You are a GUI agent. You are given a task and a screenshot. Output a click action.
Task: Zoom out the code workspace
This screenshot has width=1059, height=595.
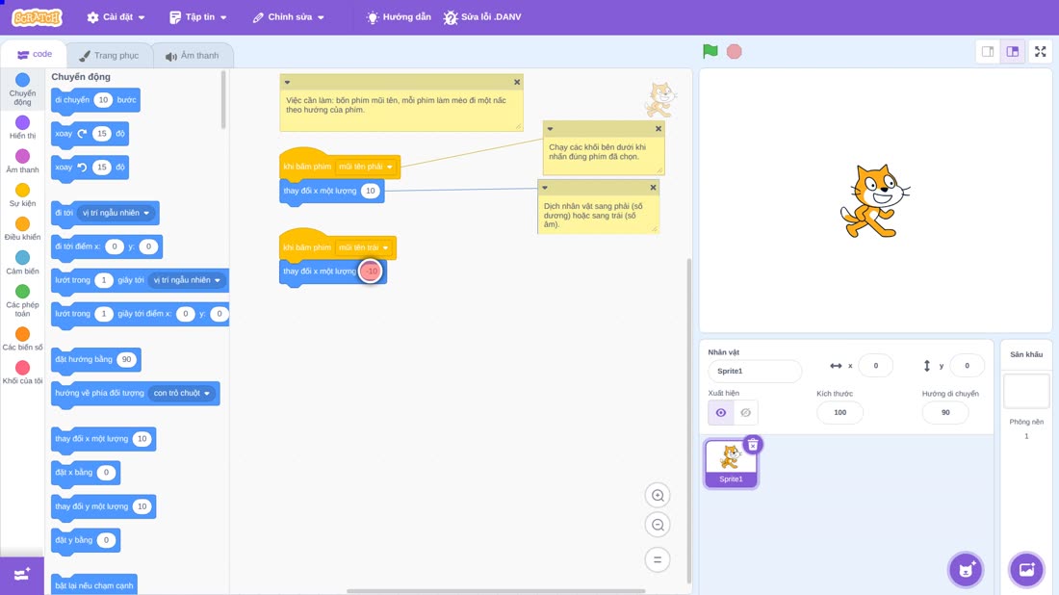[658, 525]
